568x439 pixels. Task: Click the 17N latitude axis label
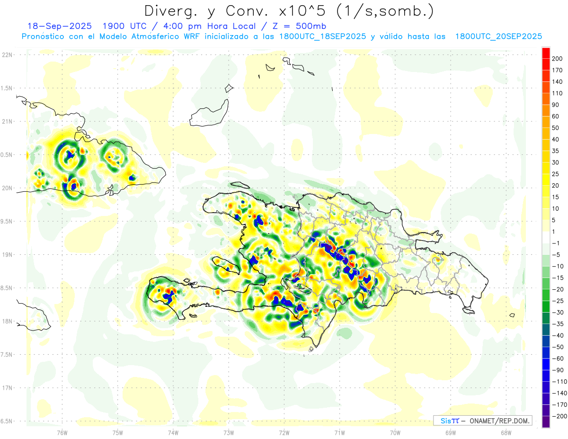[x=7, y=387]
